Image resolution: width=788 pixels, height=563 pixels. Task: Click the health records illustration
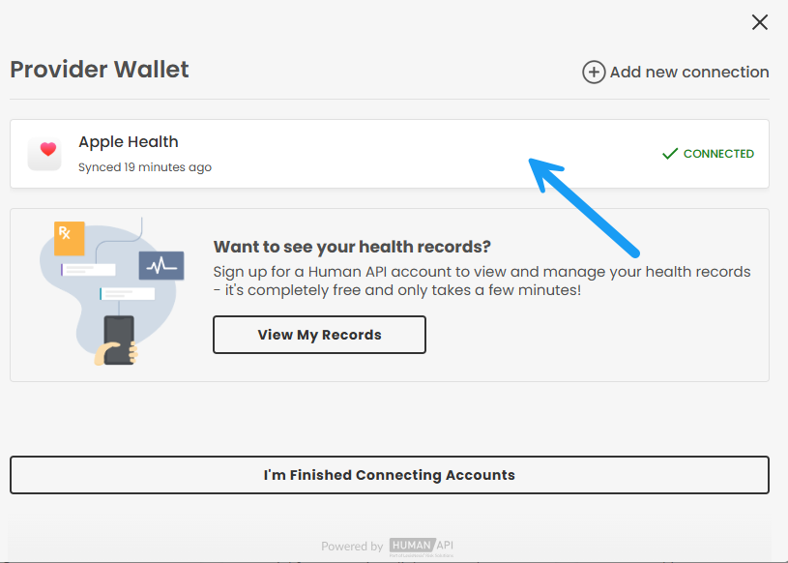point(112,291)
